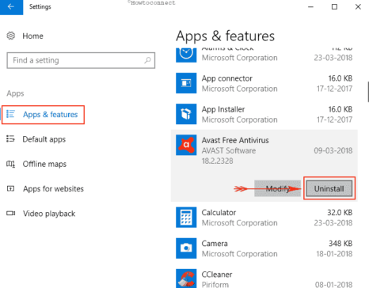Click the search magnifier icon

point(147,60)
